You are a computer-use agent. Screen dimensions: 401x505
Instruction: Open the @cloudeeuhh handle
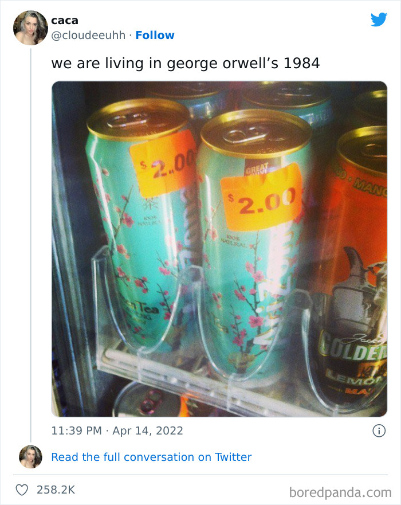[88, 36]
